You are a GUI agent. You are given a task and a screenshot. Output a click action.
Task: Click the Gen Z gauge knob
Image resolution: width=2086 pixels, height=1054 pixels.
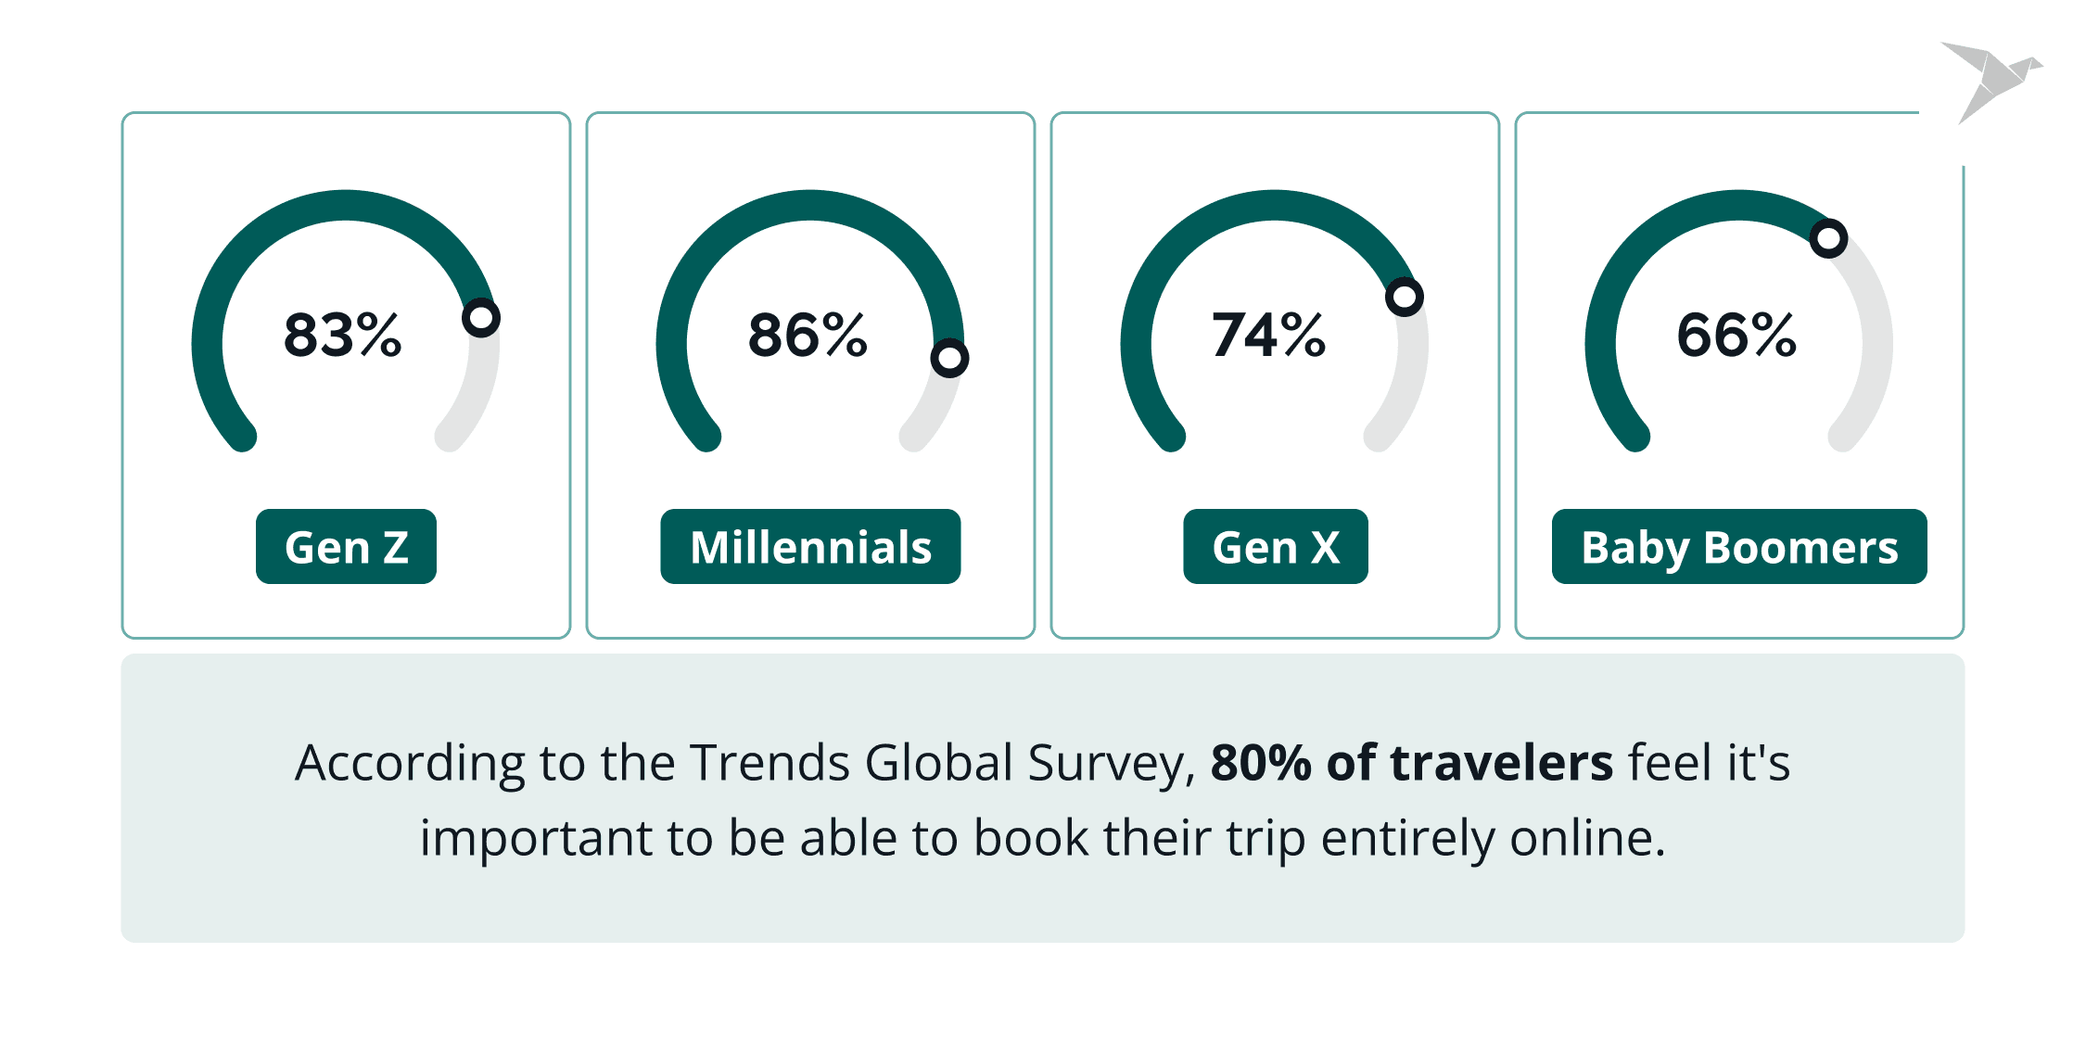481,318
